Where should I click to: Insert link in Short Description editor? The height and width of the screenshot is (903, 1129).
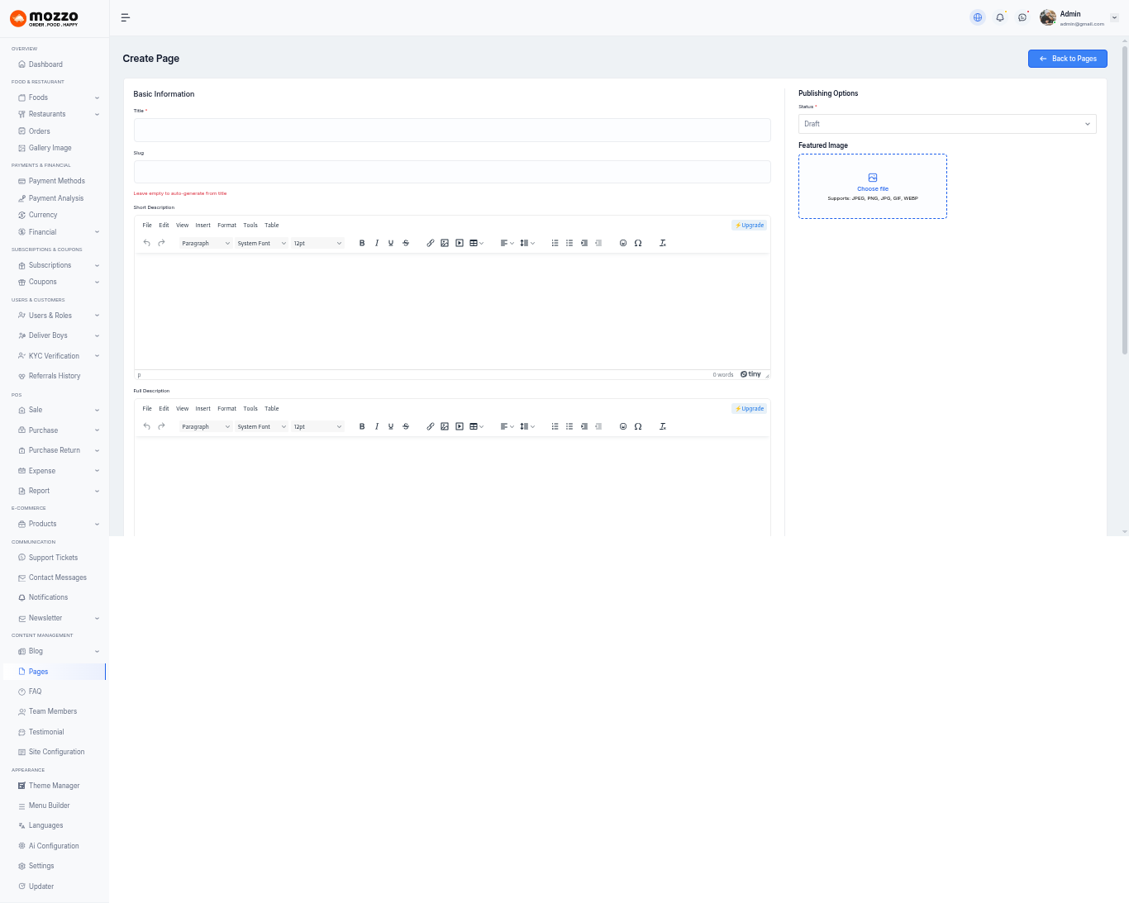point(430,243)
